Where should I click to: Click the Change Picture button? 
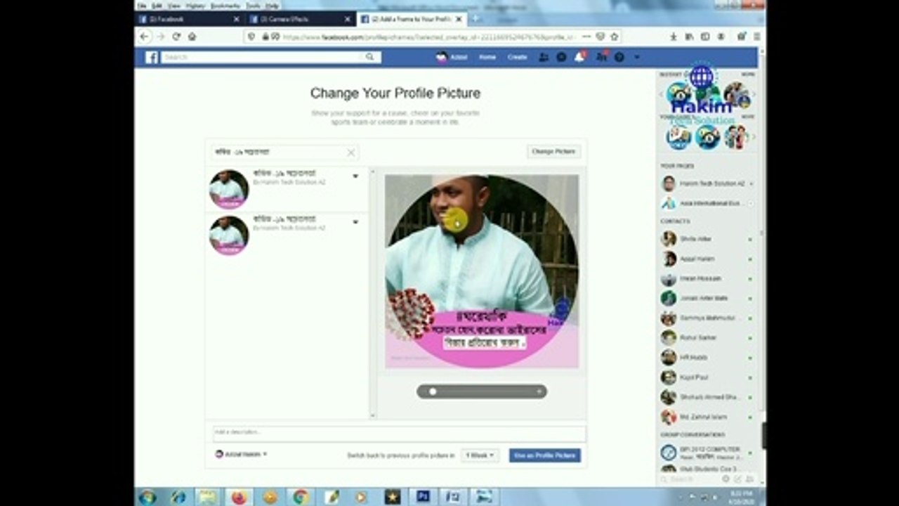point(553,151)
